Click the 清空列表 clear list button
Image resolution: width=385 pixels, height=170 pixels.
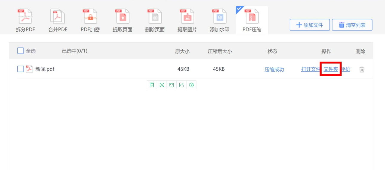[352, 25]
